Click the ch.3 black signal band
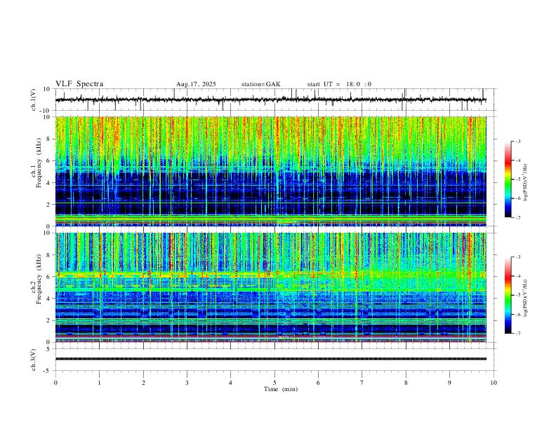This screenshot has width=556, height=429. pyautogui.click(x=270, y=359)
